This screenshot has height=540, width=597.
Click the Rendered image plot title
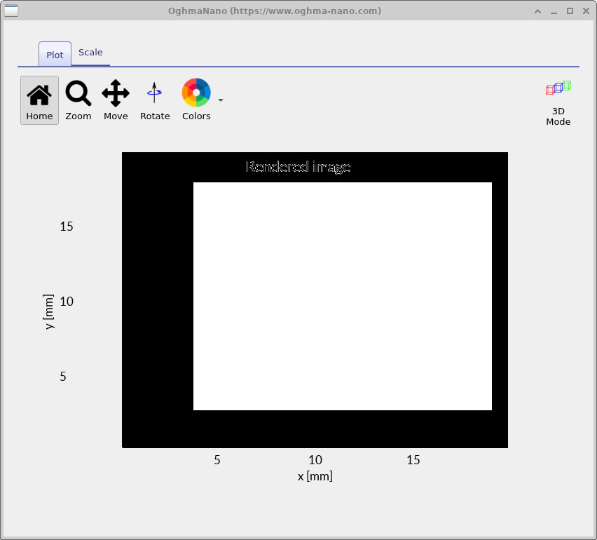[x=297, y=166]
